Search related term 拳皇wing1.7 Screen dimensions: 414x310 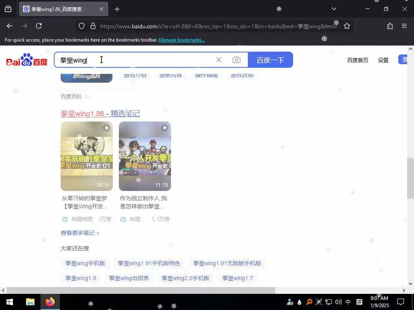point(238,278)
